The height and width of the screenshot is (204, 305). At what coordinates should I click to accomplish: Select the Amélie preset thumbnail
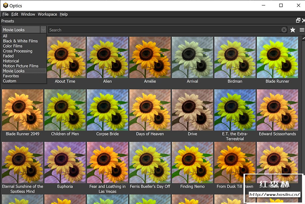(150, 57)
